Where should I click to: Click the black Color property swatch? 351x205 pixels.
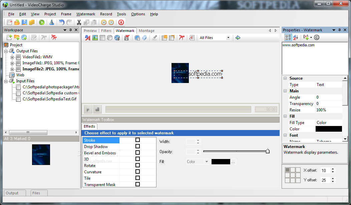pyautogui.click(x=329, y=129)
